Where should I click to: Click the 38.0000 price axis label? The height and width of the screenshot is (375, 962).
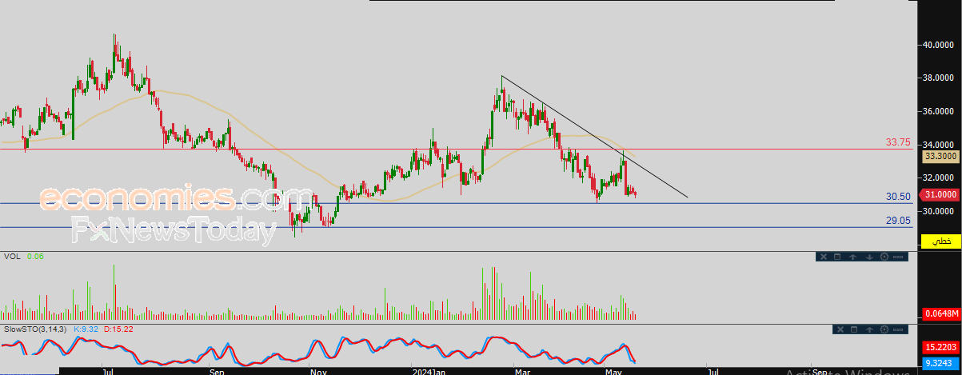tap(938, 78)
